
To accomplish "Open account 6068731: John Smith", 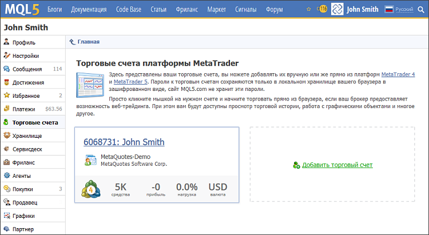I will [x=124, y=142].
